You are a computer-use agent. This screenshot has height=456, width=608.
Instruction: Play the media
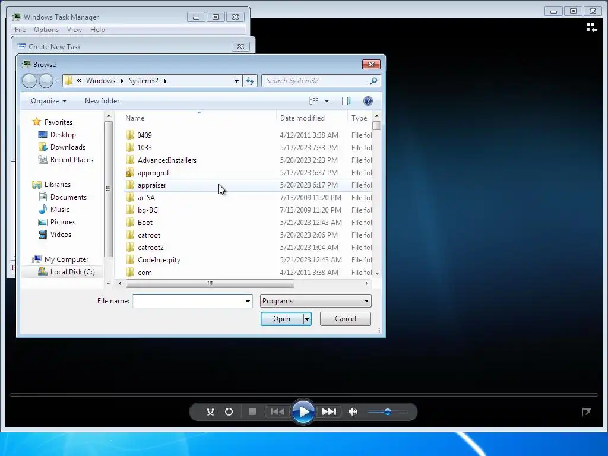click(303, 412)
